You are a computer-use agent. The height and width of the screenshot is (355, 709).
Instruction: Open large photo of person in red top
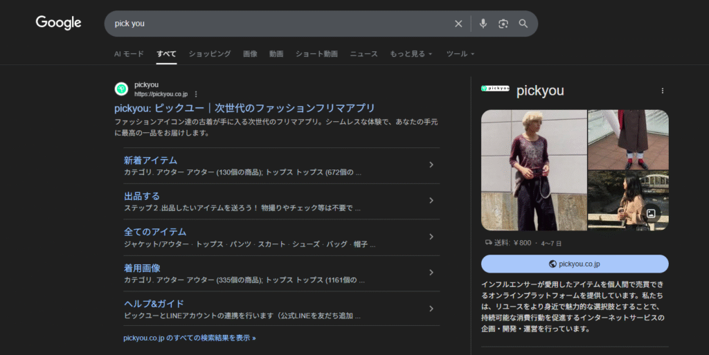533,170
